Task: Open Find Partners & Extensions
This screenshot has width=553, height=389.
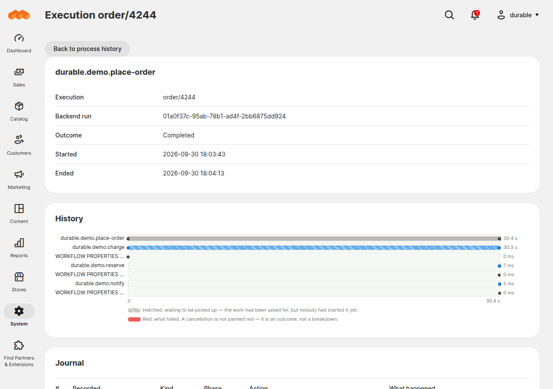Action: [x=19, y=353]
